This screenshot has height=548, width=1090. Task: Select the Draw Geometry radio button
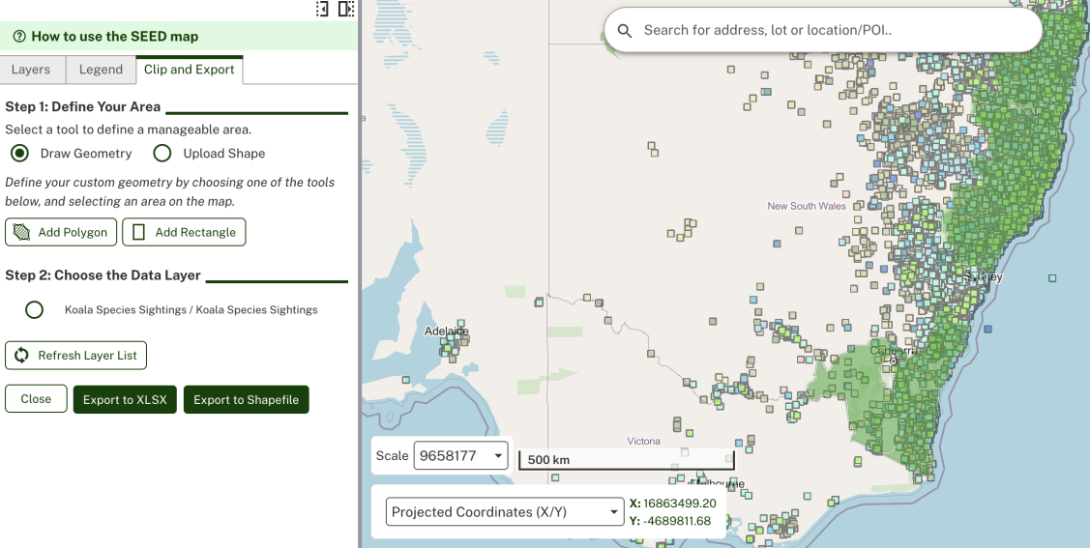pyautogui.click(x=19, y=154)
